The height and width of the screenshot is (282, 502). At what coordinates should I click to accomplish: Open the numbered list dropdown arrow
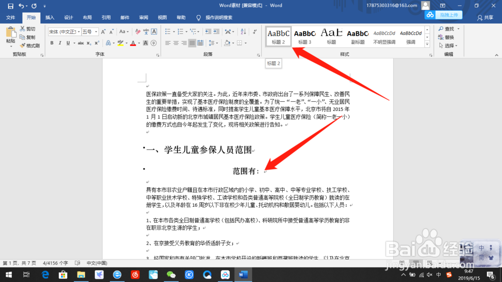[x=187, y=32]
